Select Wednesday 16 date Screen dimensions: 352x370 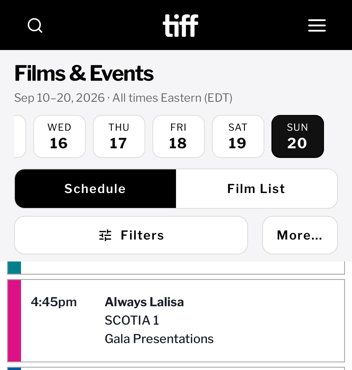coord(60,136)
